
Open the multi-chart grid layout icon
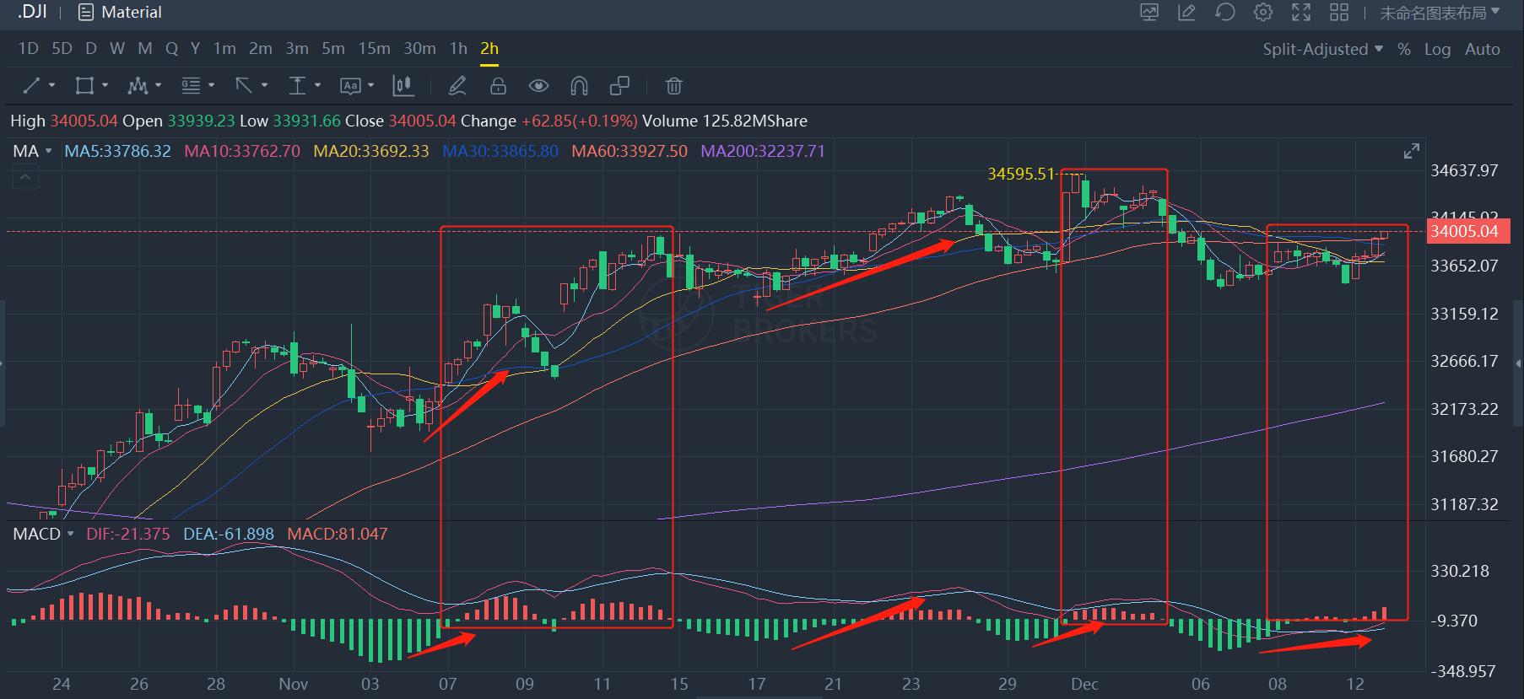click(1339, 12)
